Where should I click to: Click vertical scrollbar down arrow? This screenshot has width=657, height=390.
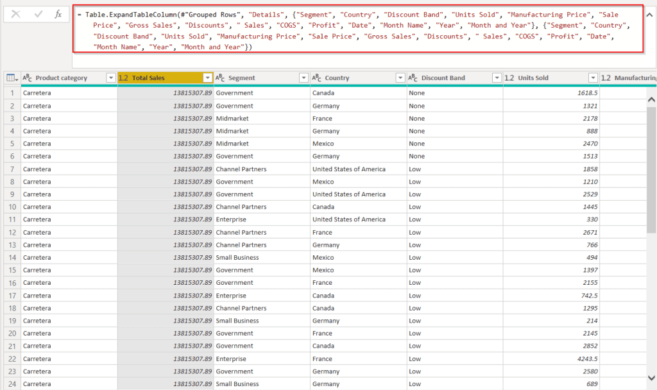pos(651,378)
